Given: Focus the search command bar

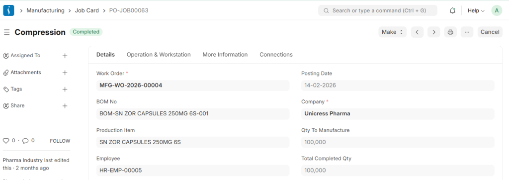Looking at the screenshot, I should pyautogui.click(x=378, y=10).
